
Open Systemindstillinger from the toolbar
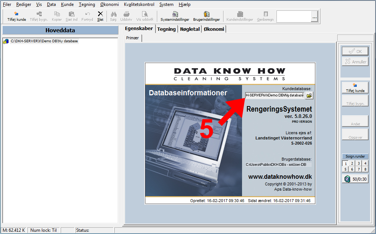point(175,16)
